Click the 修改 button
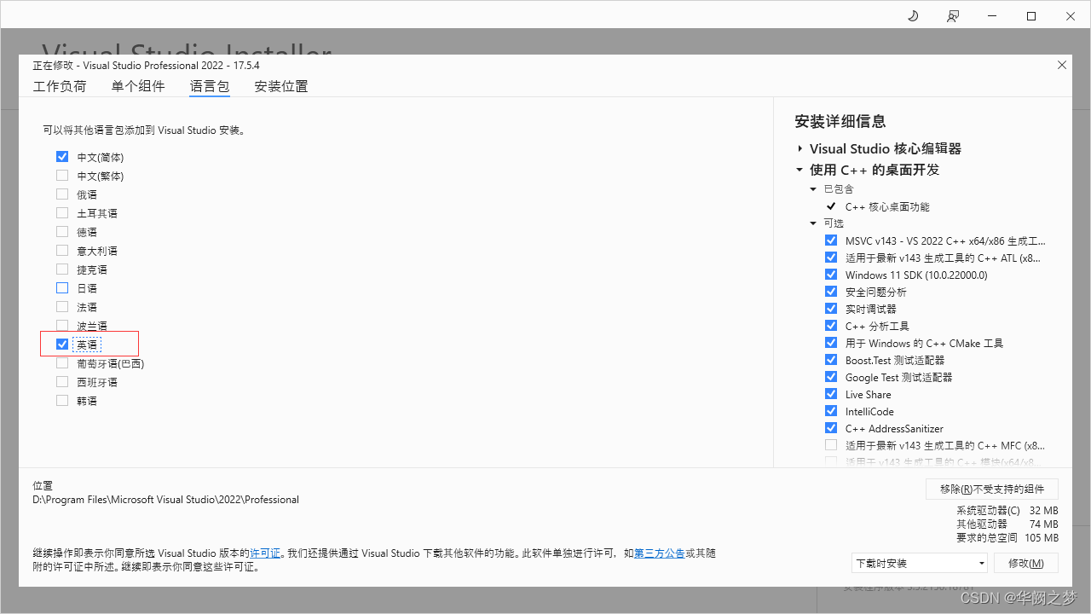1091x614 pixels. click(1025, 563)
